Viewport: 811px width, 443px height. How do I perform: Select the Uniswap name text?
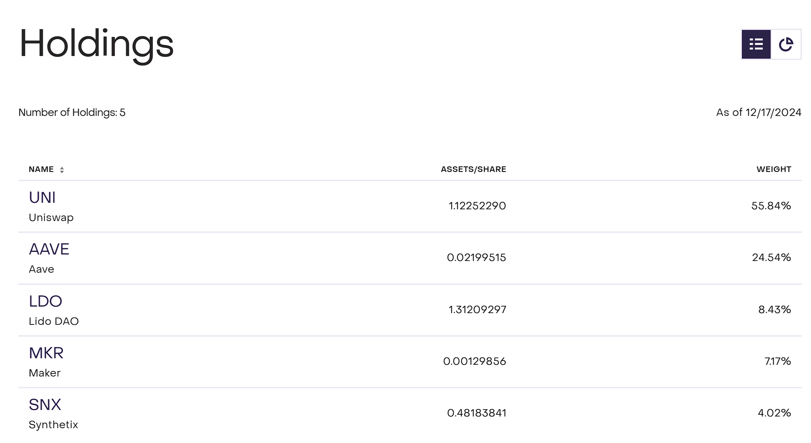point(51,218)
